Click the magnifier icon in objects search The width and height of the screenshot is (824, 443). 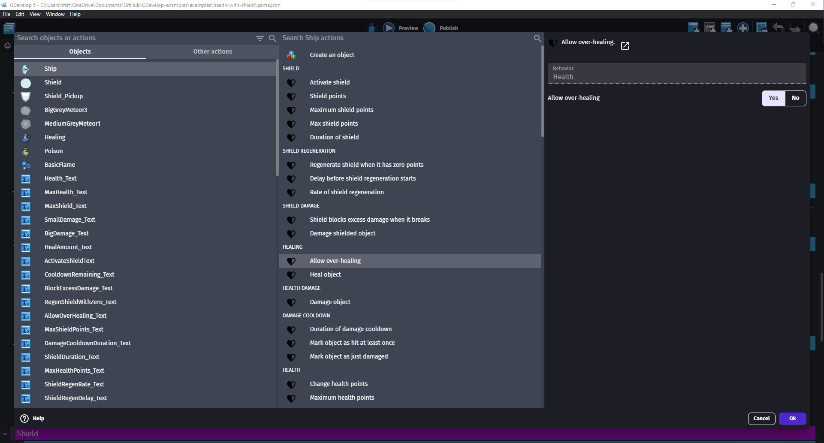pos(272,38)
